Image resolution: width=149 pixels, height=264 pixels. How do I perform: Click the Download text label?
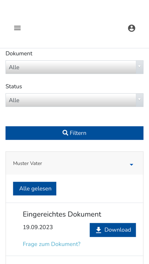pos(118,230)
